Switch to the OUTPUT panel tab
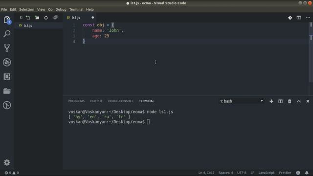Viewport: 313px width, 176px height. (96, 101)
